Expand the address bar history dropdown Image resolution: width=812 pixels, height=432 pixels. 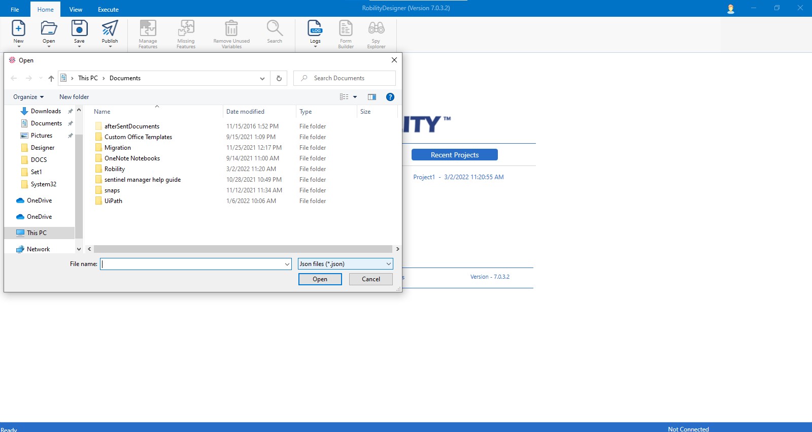click(262, 78)
